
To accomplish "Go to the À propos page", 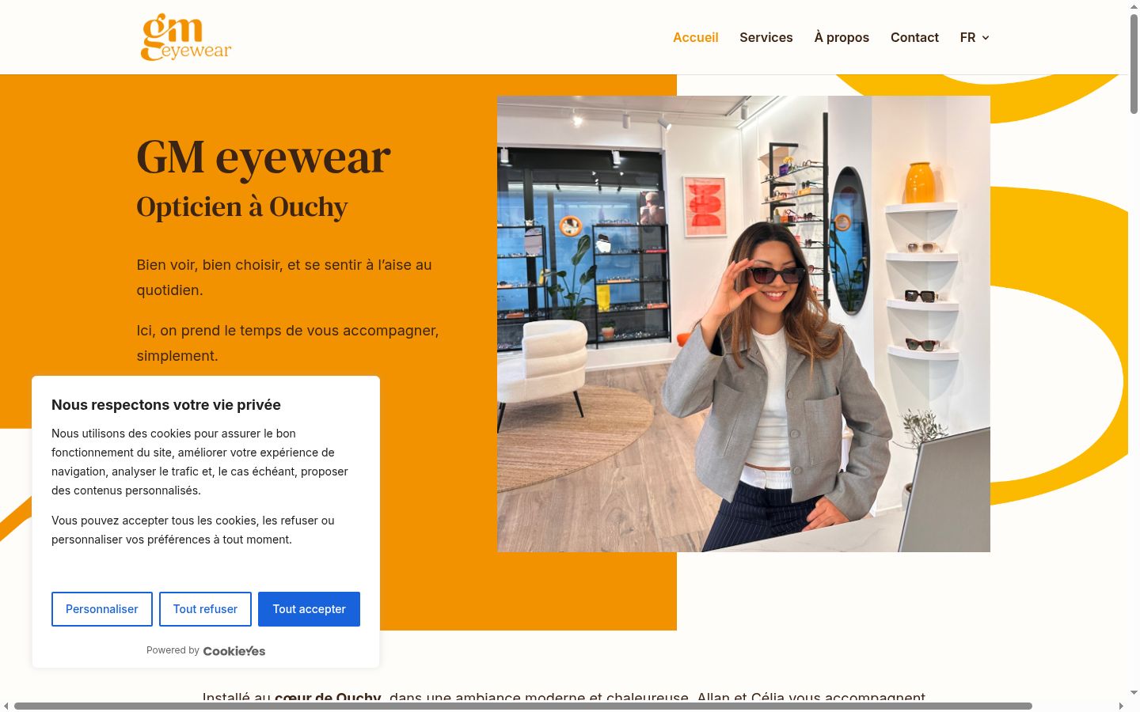I will pyautogui.click(x=842, y=37).
